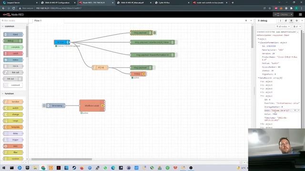Select the link in node in palette
This screenshot has width=305, height=171.
click(x=13, y=66)
